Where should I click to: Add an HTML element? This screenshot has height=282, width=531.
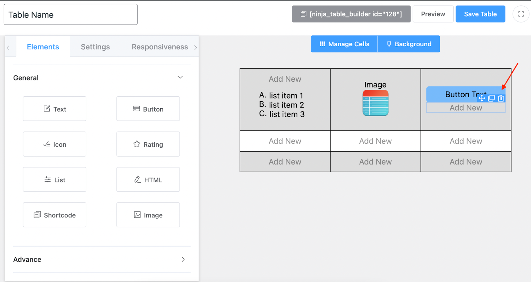click(148, 180)
